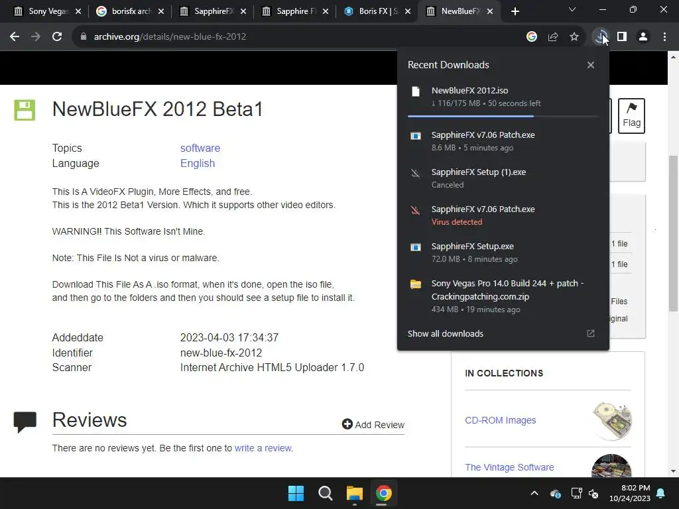
Task: View site info via the lock icon
Action: [83, 37]
